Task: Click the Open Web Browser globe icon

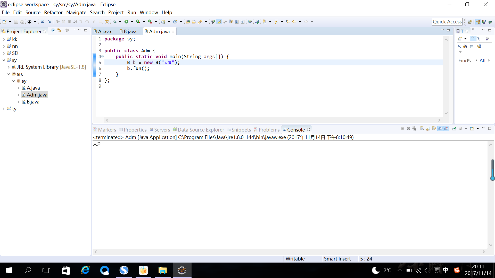Action: (250, 22)
